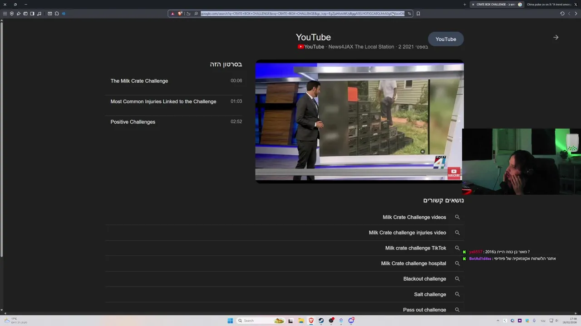Search Blackout challenge

[x=425, y=279]
